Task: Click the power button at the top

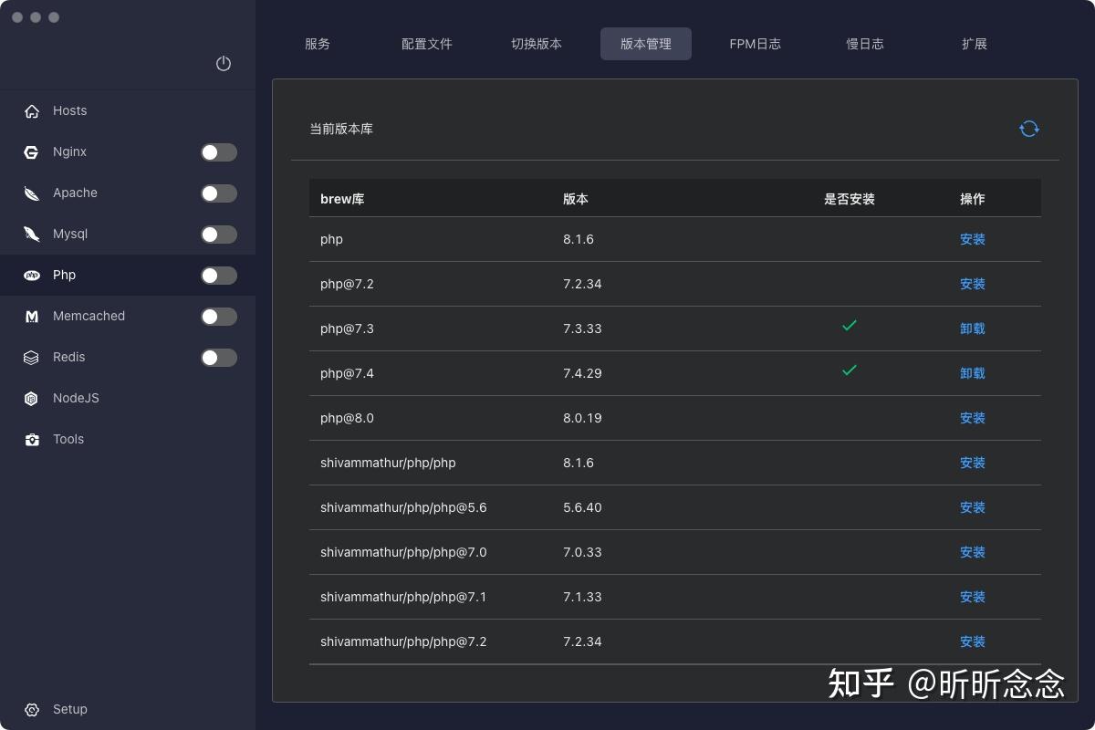Action: (224, 64)
